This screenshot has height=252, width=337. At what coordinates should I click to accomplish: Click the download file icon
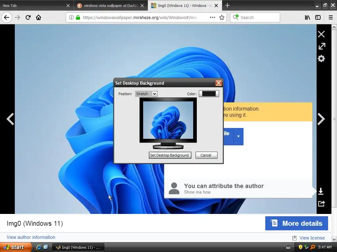321,191
